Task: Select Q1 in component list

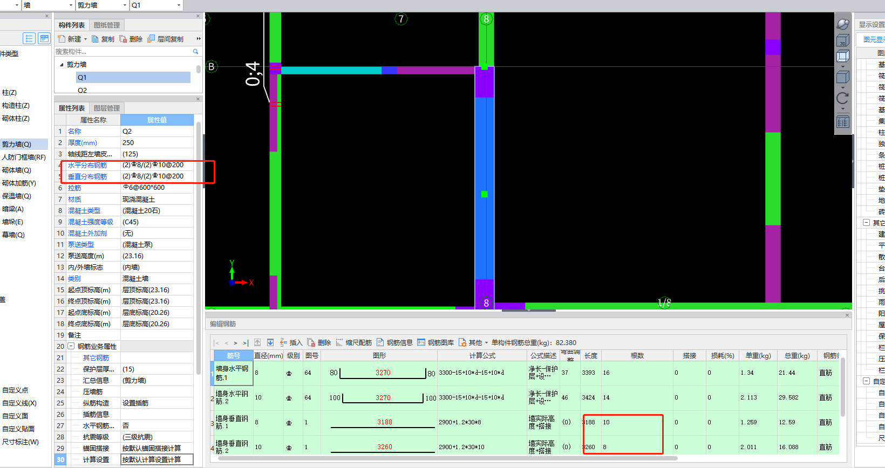Action: [133, 77]
